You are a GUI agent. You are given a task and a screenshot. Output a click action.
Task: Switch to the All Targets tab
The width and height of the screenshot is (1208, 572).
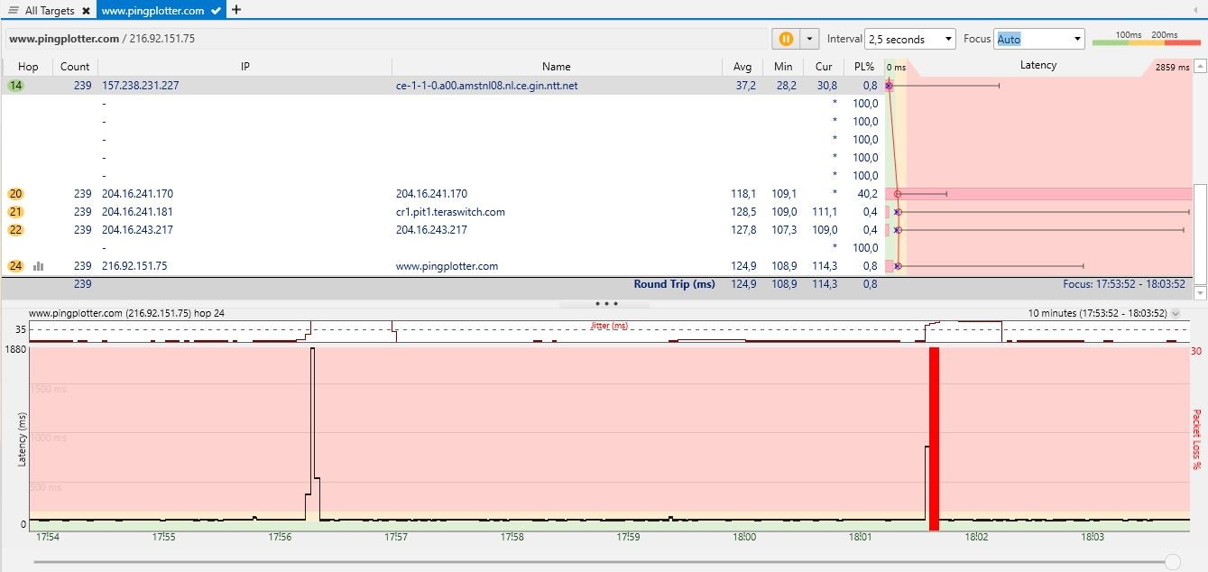[49, 11]
